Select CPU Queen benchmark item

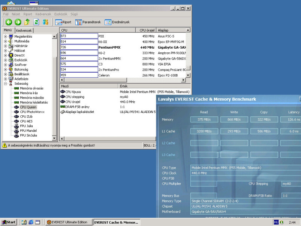pos(28,107)
